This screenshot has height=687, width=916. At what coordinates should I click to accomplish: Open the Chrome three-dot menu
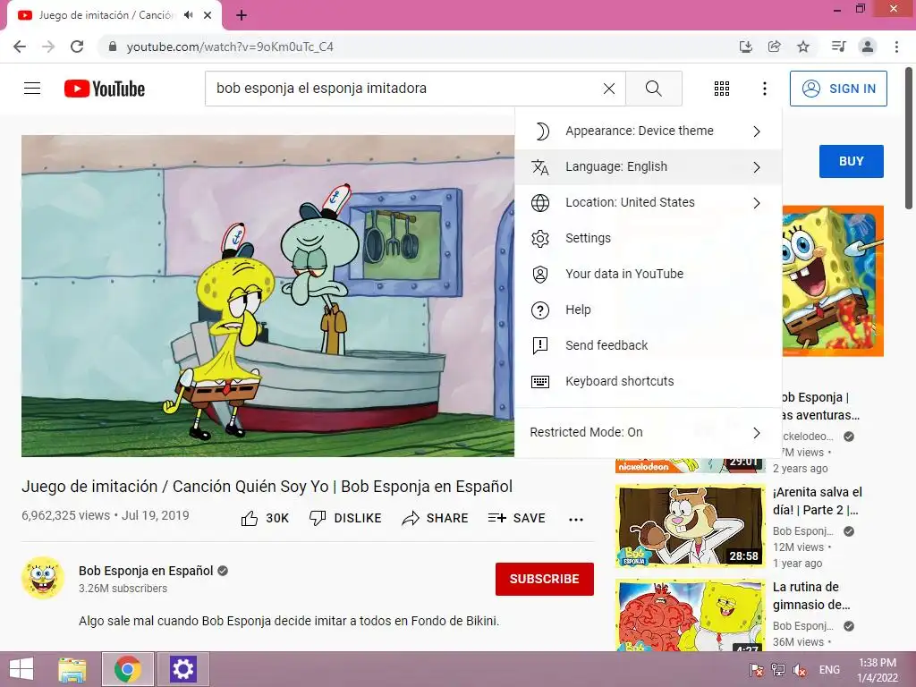point(896,47)
